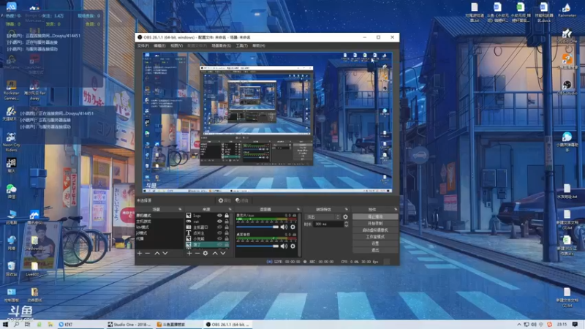Click the 退出 exit button in OBS
The width and height of the screenshot is (585, 329).
pos(375,250)
